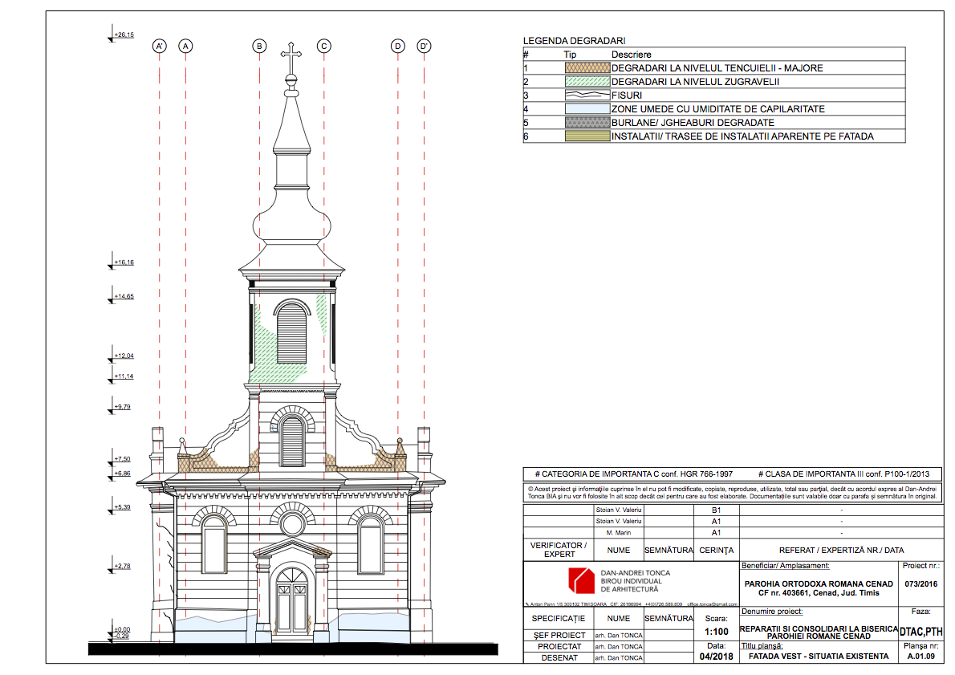The height and width of the screenshot is (675, 955).
Task: Click the grid axis bubble labeled A'
Action: (160, 47)
